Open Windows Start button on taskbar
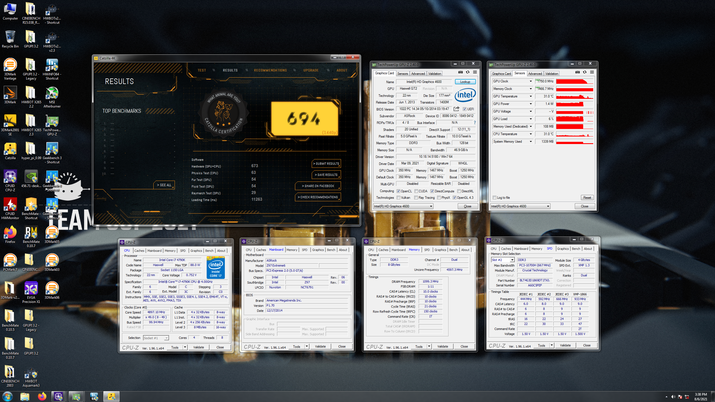This screenshot has width=715, height=402. coord(8,396)
